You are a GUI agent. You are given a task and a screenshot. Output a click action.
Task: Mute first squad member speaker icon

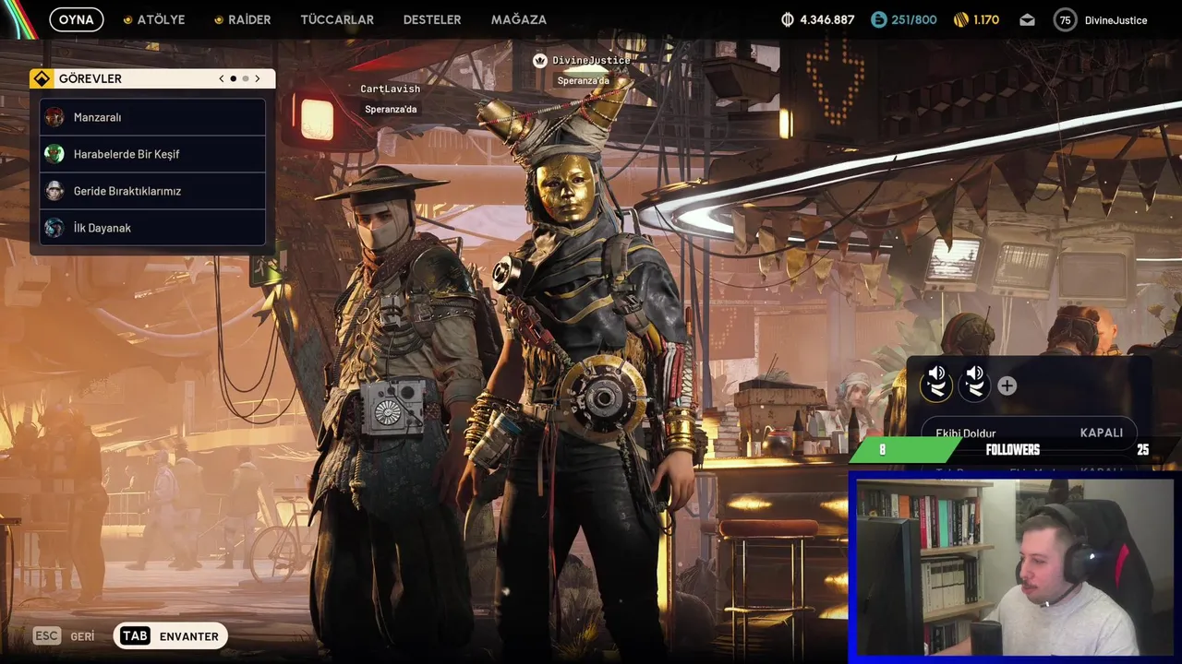(x=936, y=373)
